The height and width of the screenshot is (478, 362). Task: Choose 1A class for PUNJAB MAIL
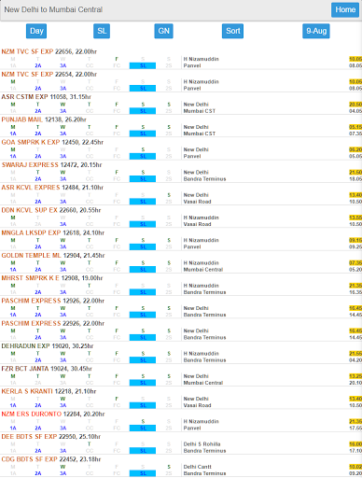tap(13, 134)
